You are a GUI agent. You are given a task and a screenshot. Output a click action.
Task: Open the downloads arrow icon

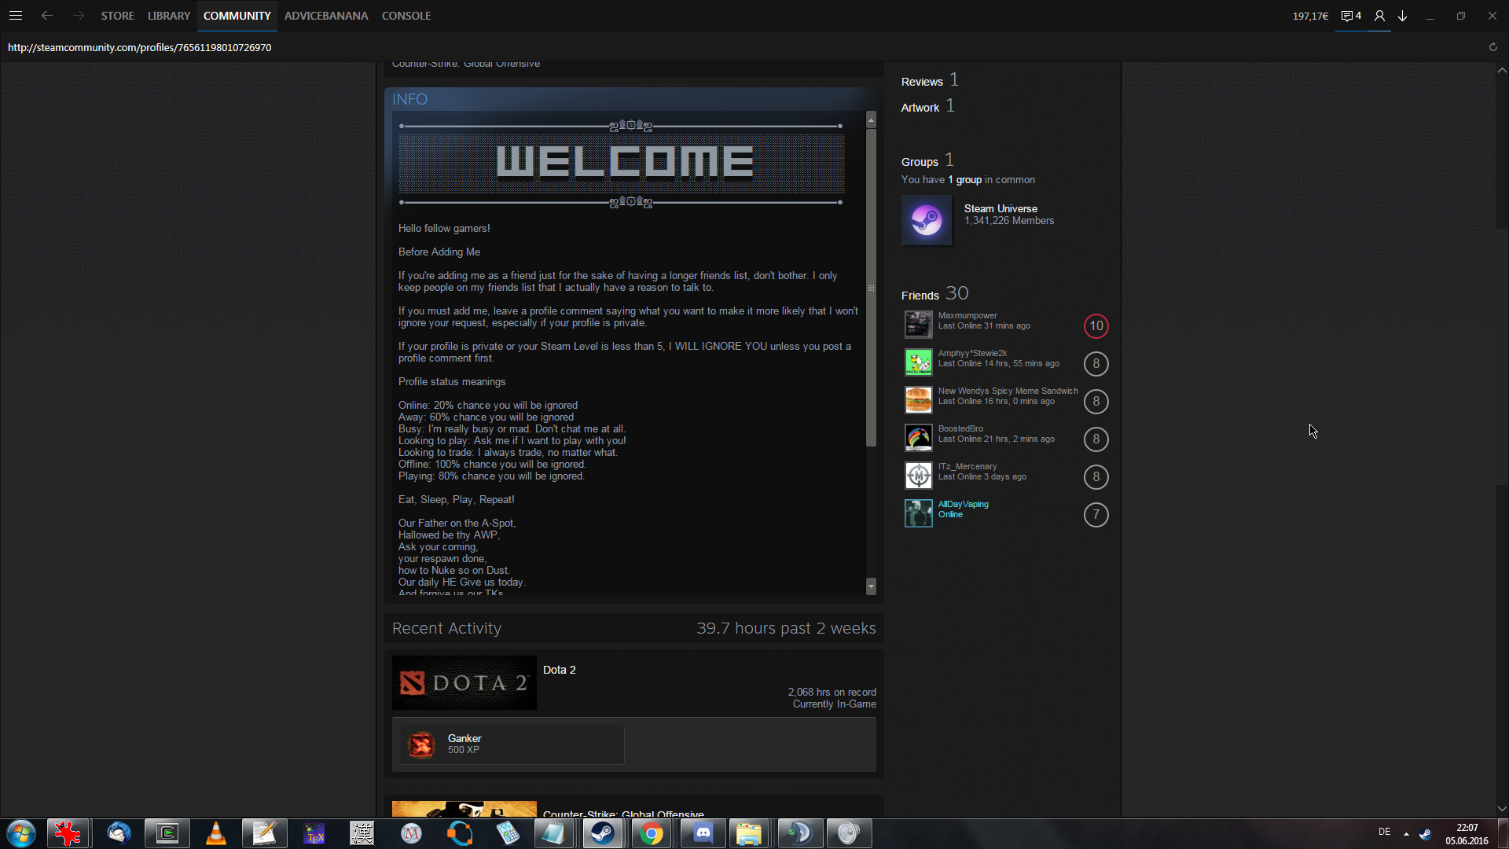(1402, 16)
